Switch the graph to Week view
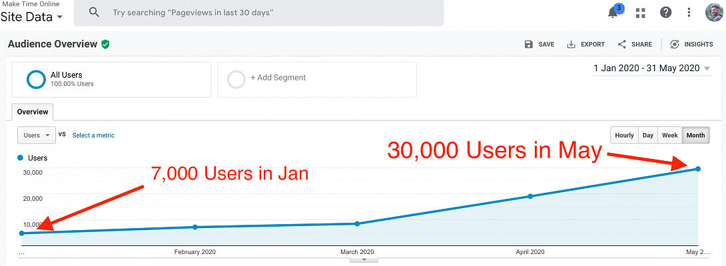Screen dimensions: 726x266 (x=669, y=135)
